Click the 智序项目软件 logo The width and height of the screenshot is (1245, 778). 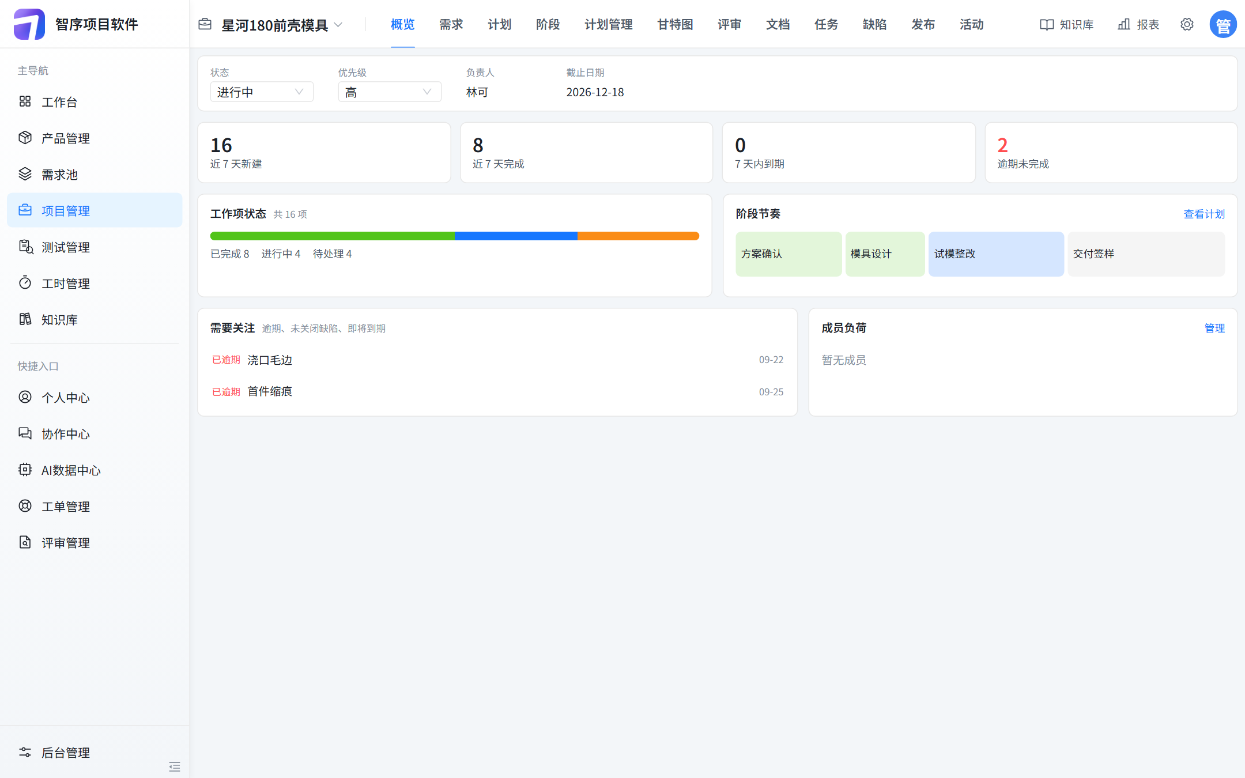tap(29, 24)
